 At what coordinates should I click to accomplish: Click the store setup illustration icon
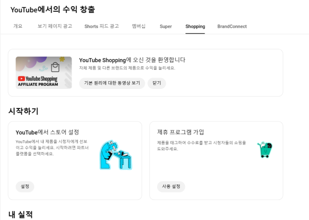116,154
